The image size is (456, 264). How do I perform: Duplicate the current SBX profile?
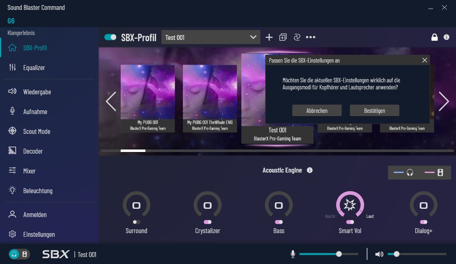283,37
